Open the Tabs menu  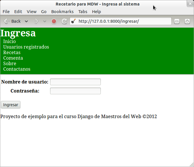click(x=83, y=12)
